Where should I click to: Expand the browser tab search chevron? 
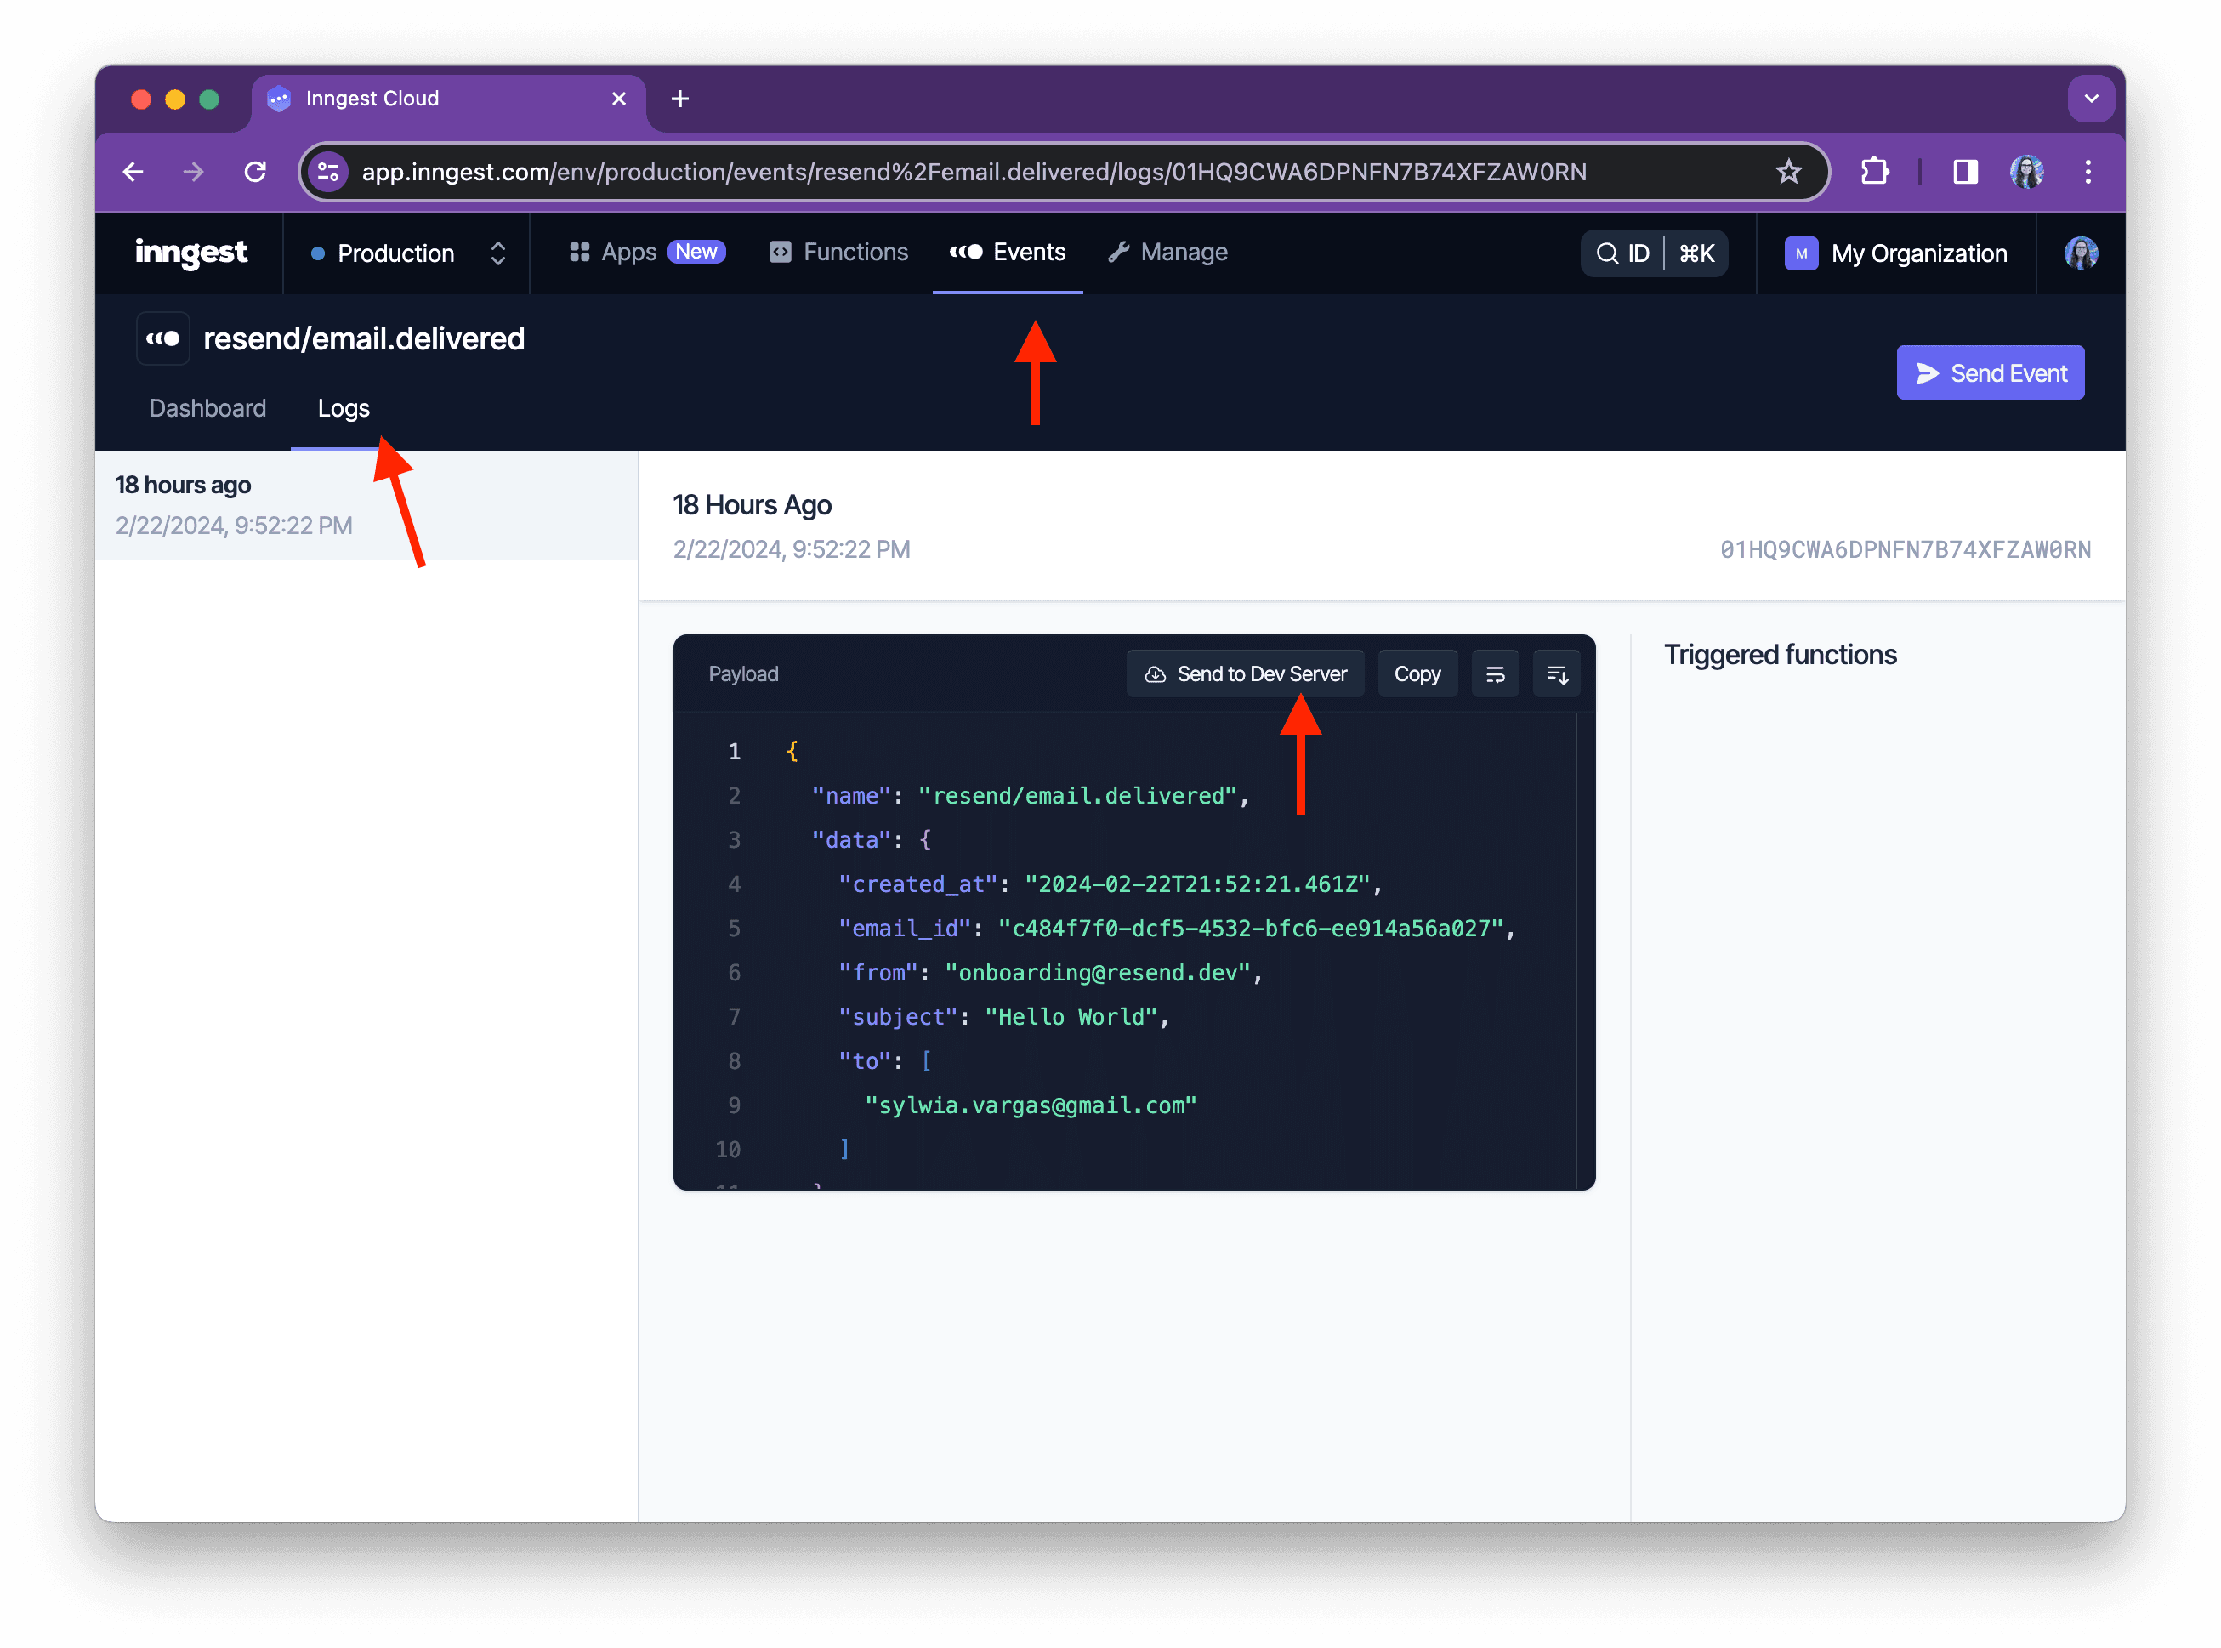2093,99
